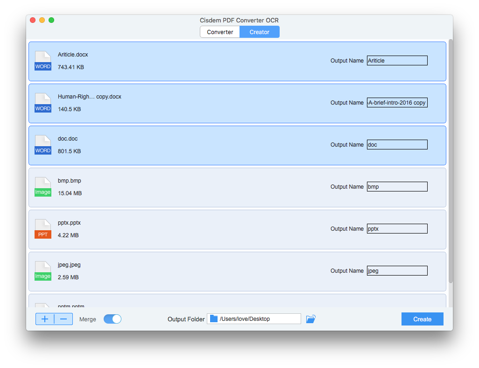
Task: Click the 4.22 MB file size
Action: (x=68, y=235)
